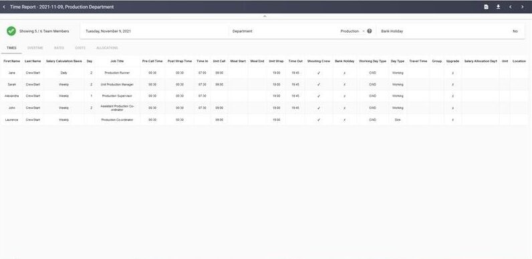The width and height of the screenshot is (532, 259).
Task: Click Production Co-ordinator job title in Laurence row
Action: click(x=117, y=119)
